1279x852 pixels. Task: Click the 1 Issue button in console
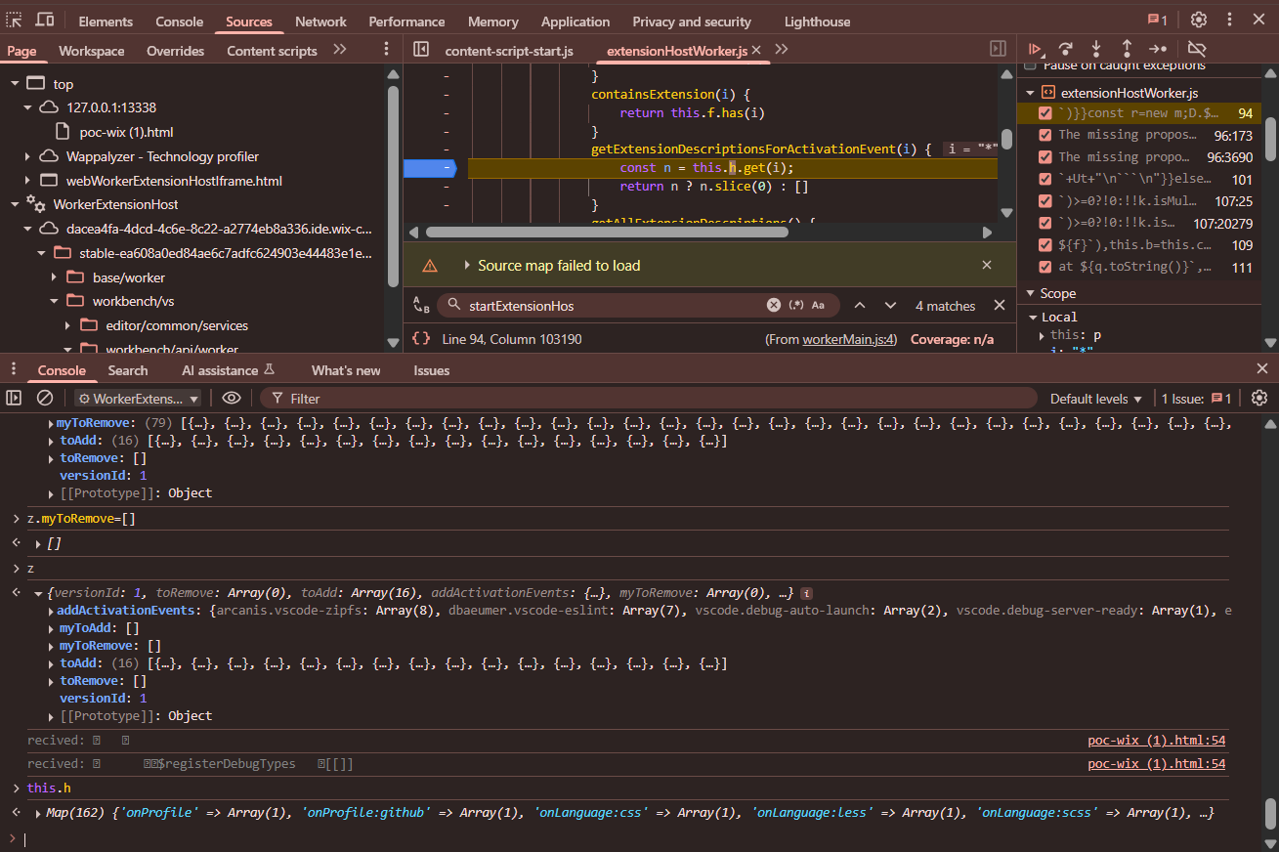tap(1197, 399)
